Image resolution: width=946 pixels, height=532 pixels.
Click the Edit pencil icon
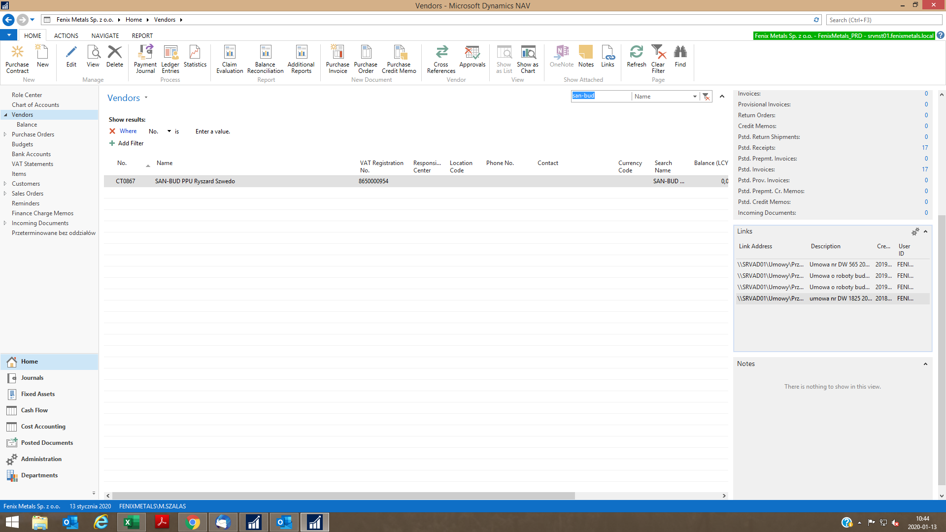(x=71, y=56)
